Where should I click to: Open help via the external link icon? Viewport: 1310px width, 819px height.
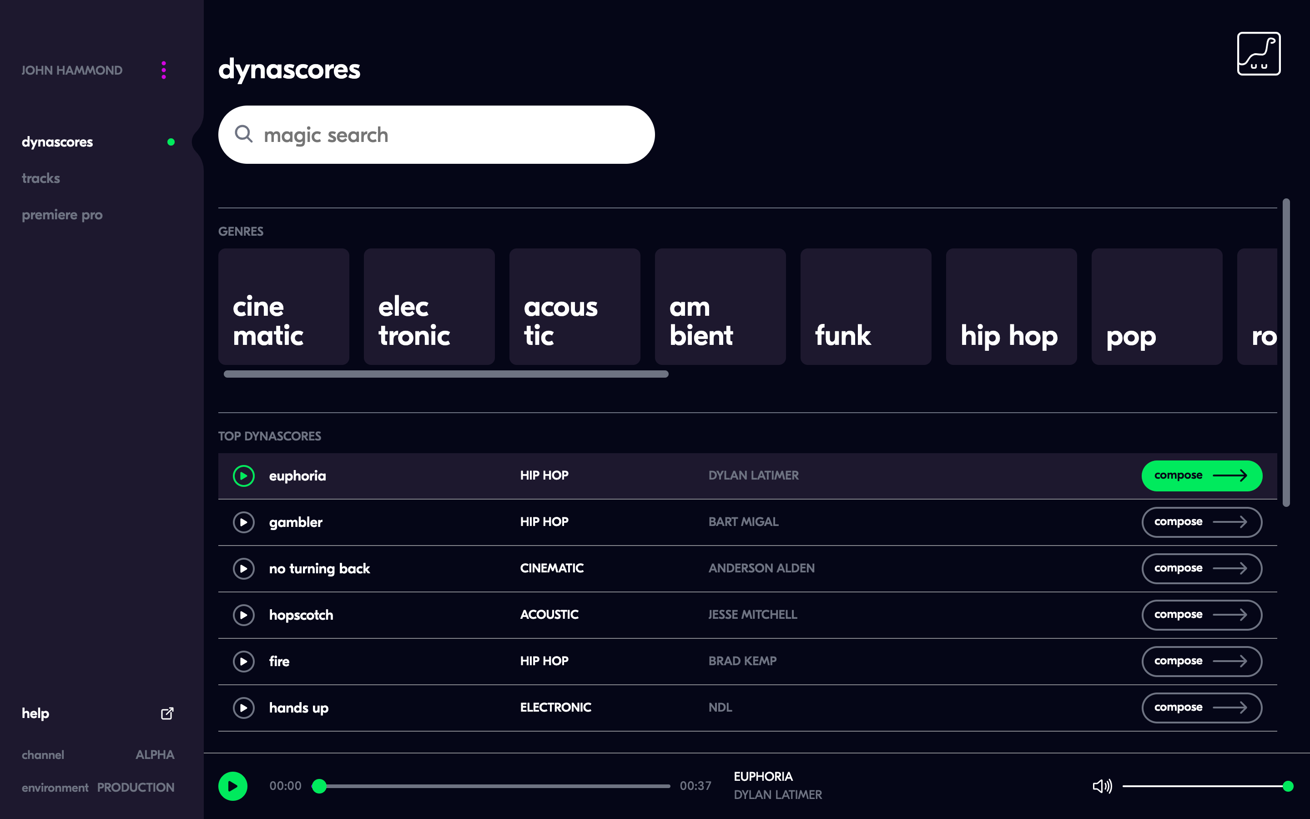point(167,713)
